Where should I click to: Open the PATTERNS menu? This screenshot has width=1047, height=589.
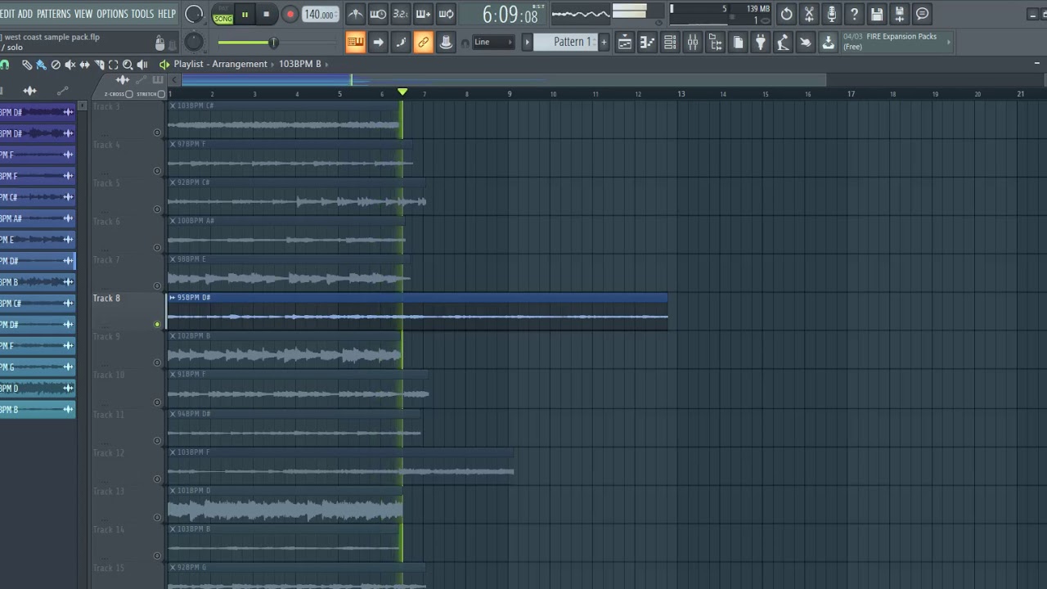tap(53, 14)
